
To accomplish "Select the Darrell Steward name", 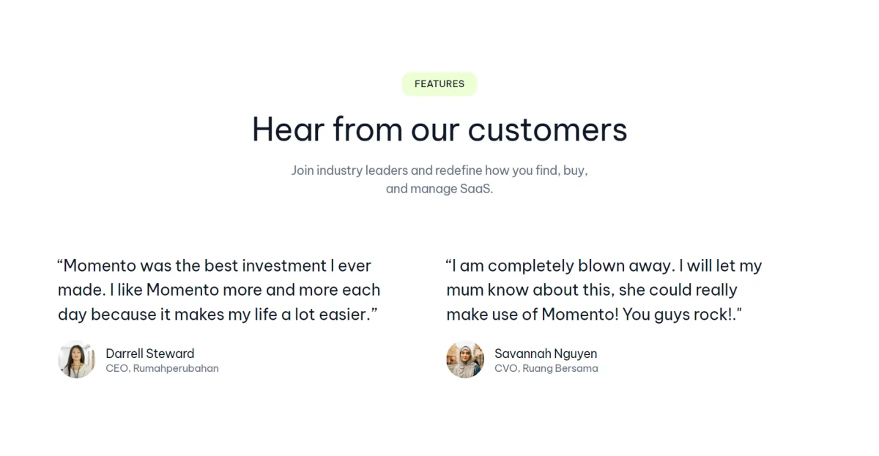I will tap(150, 354).
